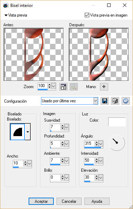Click the Luz Color white swatch
133x209 pixels.
[x=117, y=122]
